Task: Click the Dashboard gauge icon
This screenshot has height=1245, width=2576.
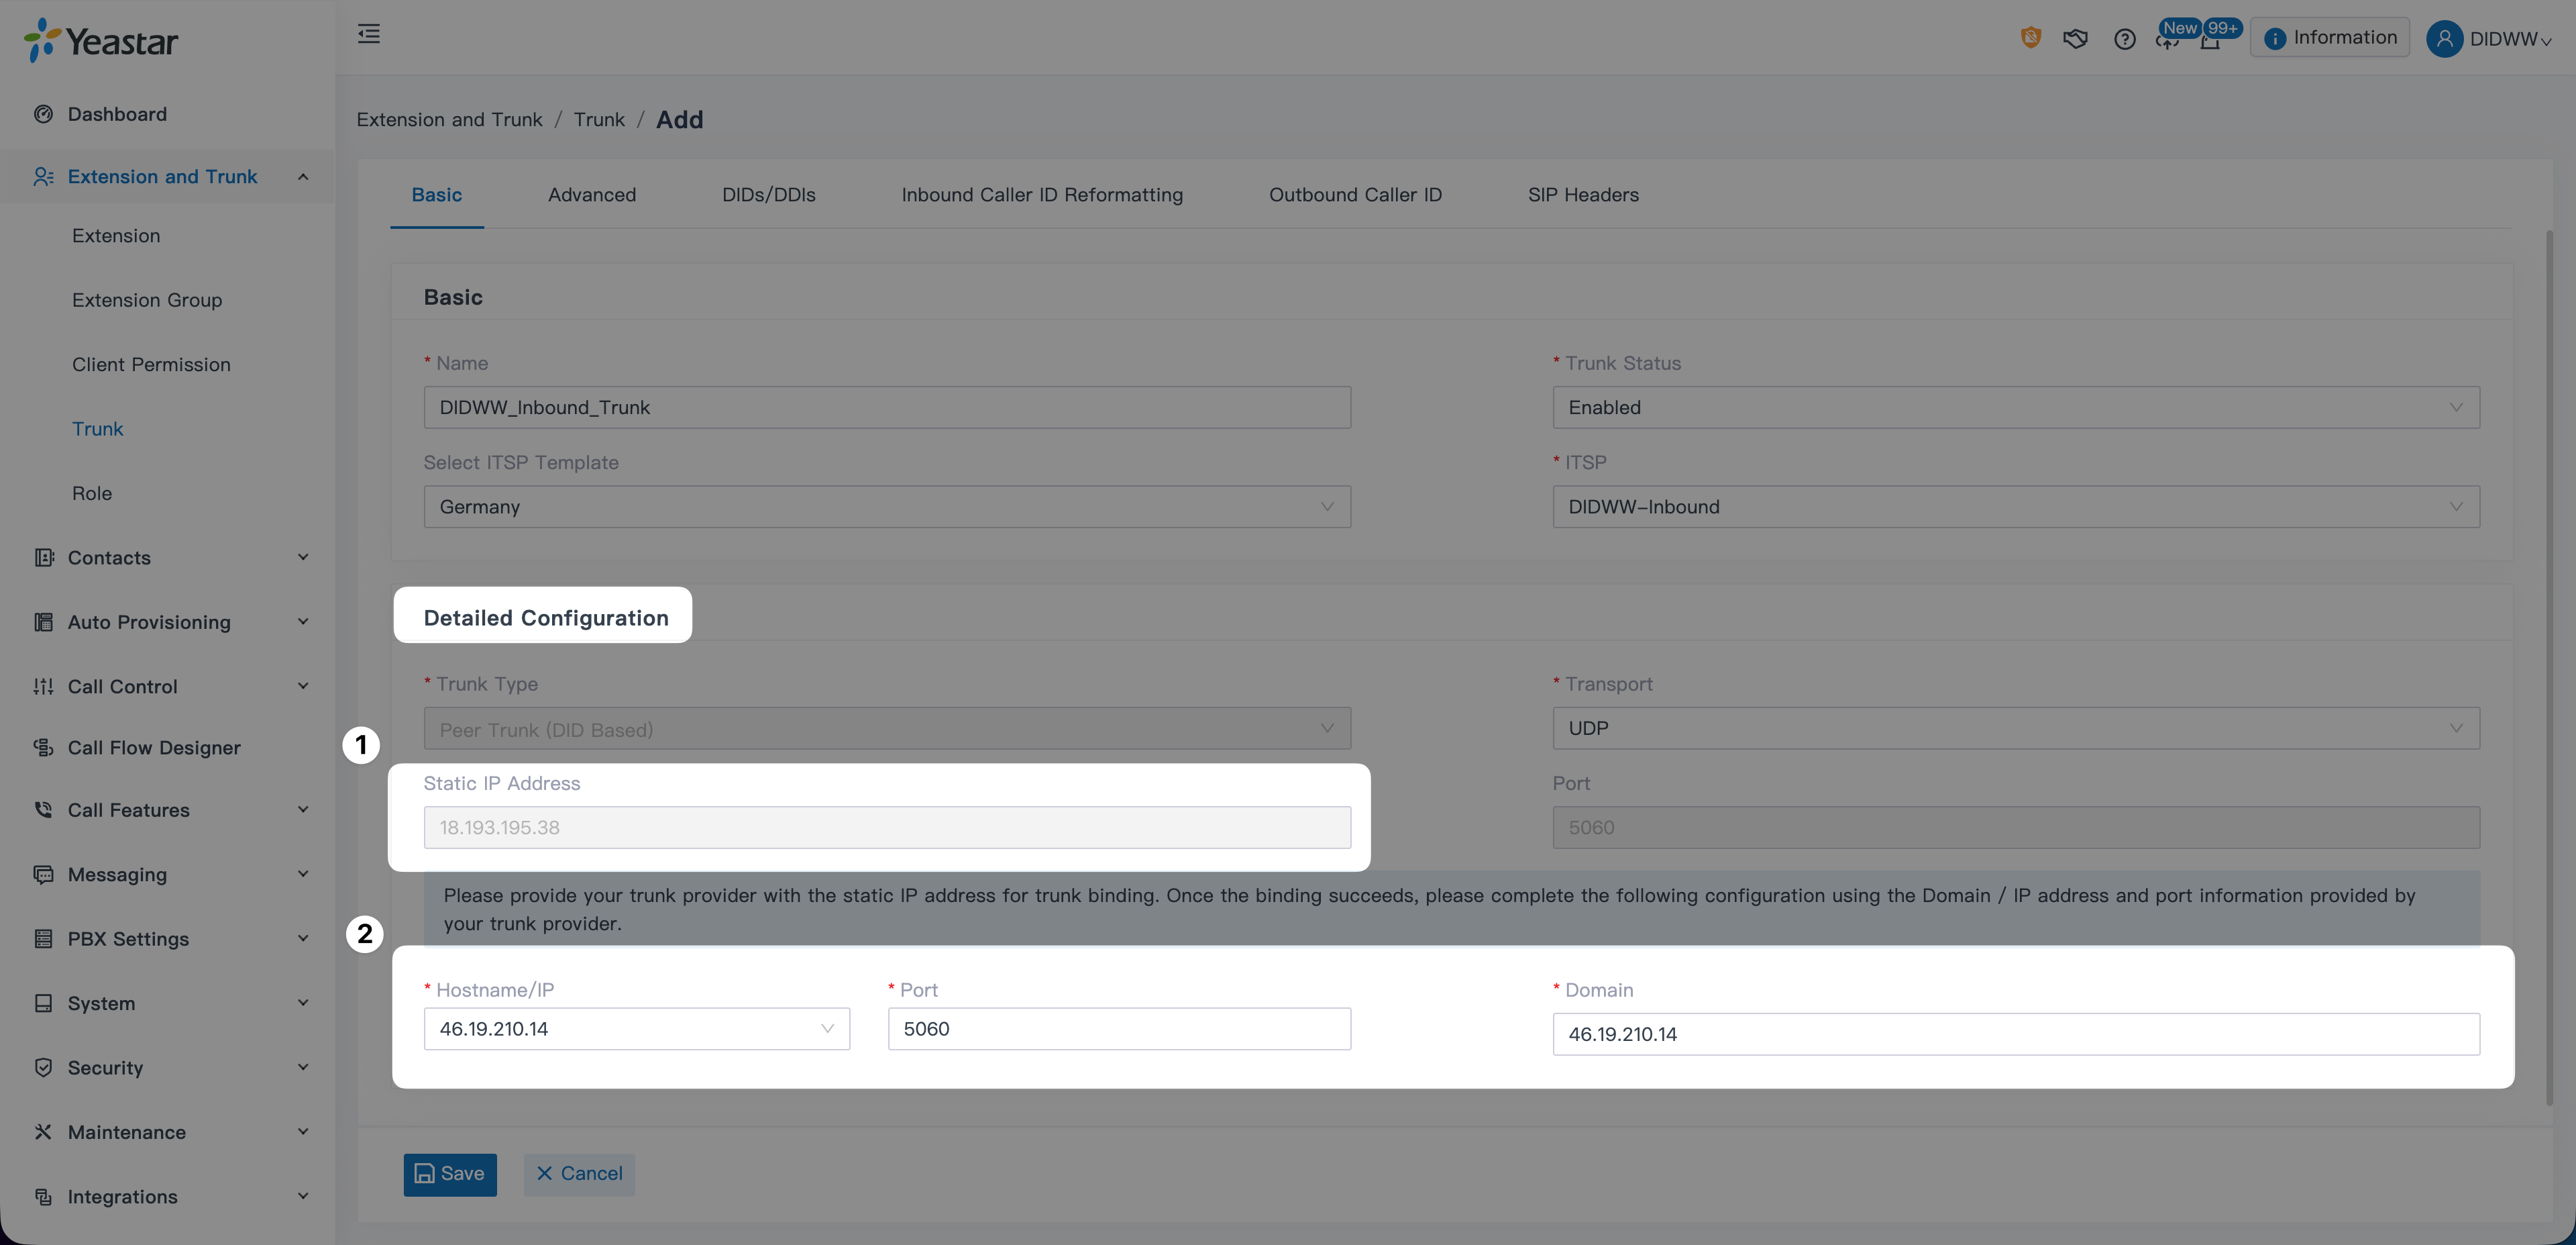Action: (43, 114)
